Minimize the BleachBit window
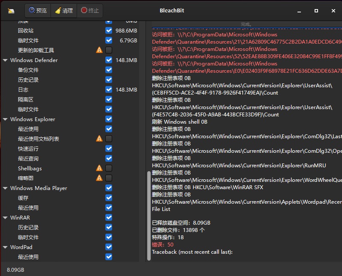Image resolution: width=342 pixels, height=276 pixels. pyautogui.click(x=299, y=11)
